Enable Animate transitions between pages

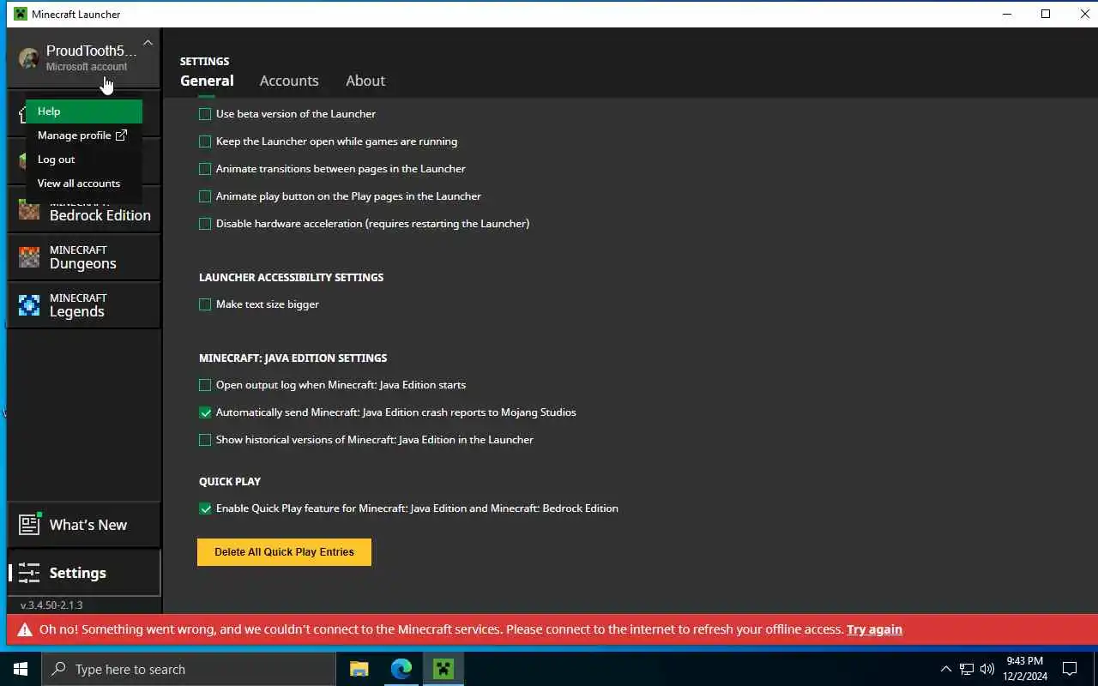pos(205,169)
